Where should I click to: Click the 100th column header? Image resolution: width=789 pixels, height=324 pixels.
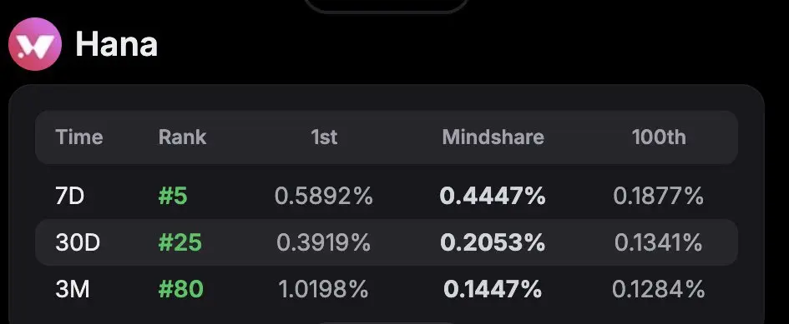click(x=659, y=137)
